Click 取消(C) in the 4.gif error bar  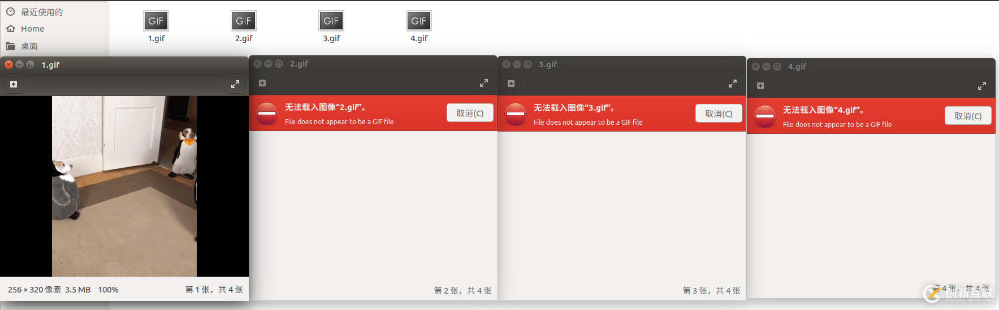[968, 116]
